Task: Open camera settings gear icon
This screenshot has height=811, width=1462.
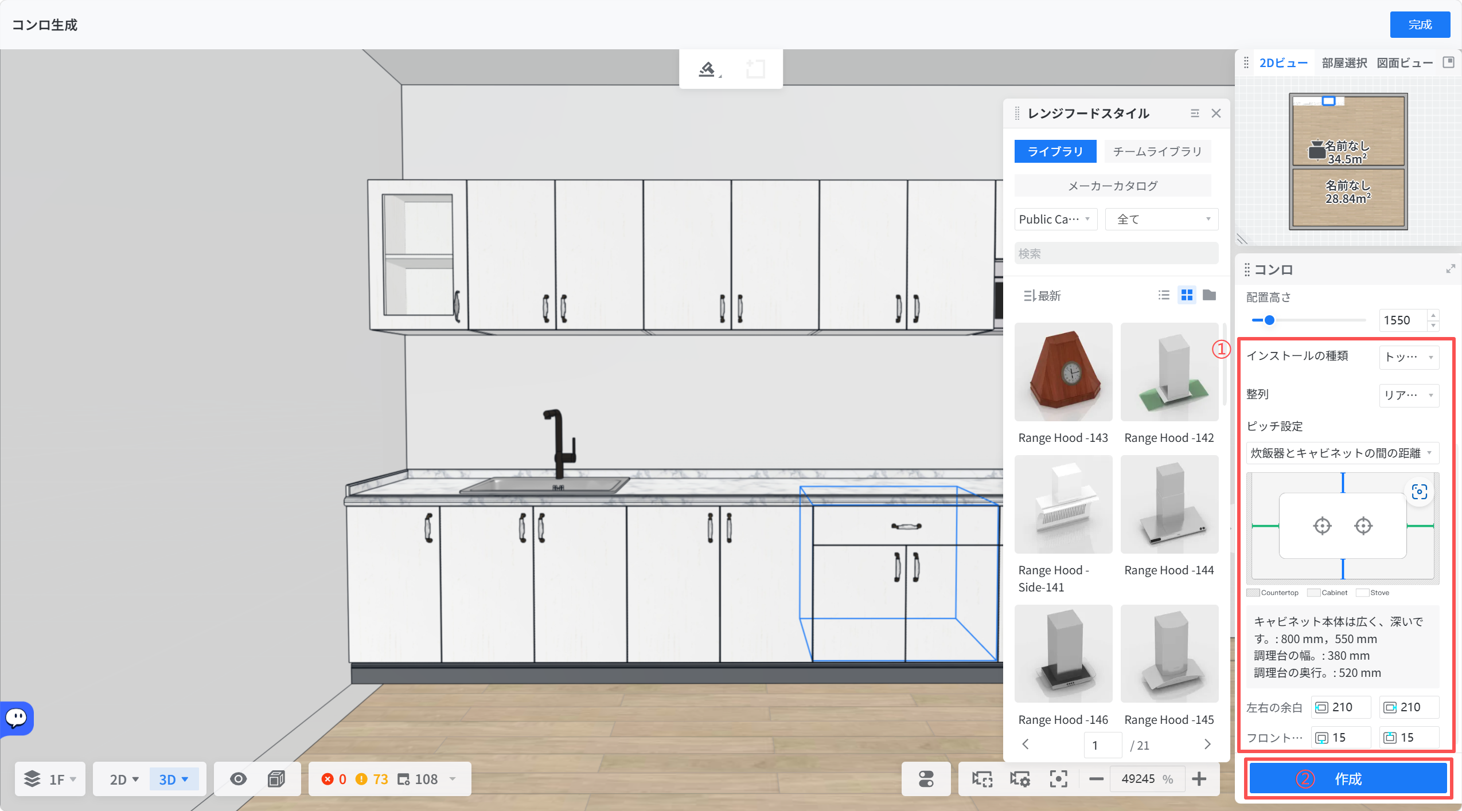Action: click(x=1020, y=778)
